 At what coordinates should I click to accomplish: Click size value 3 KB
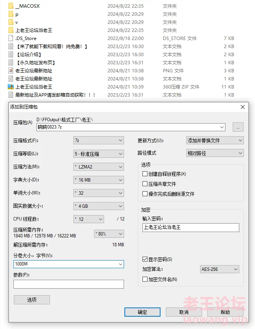pyautogui.click(x=229, y=71)
